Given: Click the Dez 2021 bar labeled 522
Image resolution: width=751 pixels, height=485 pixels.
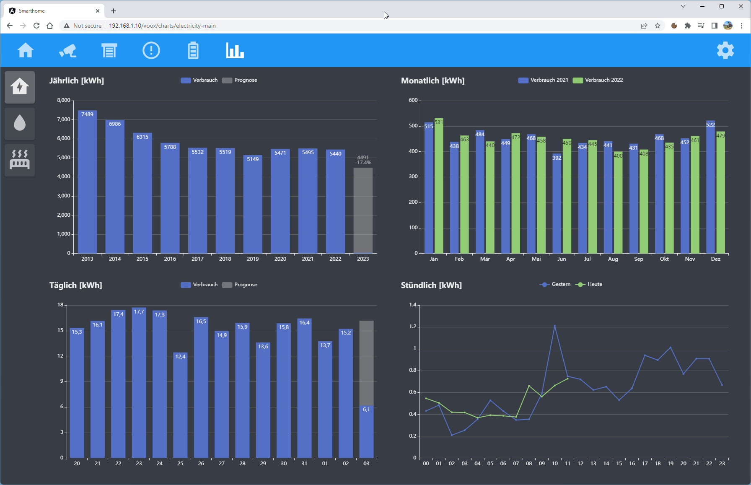Looking at the screenshot, I should (x=711, y=187).
